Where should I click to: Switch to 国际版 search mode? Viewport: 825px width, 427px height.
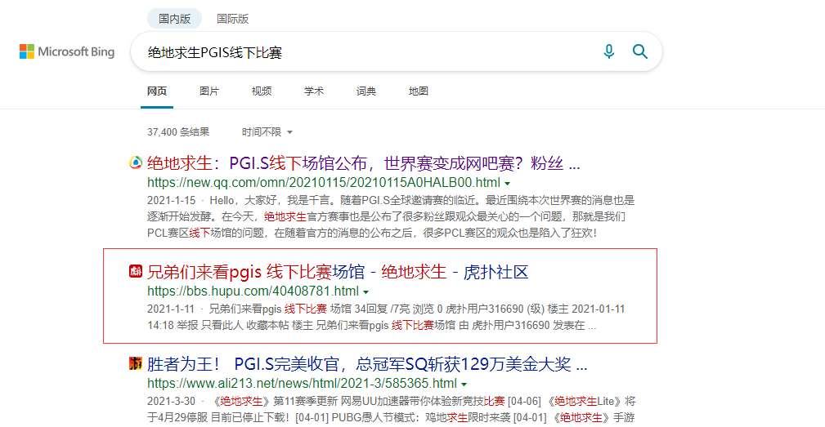(232, 19)
